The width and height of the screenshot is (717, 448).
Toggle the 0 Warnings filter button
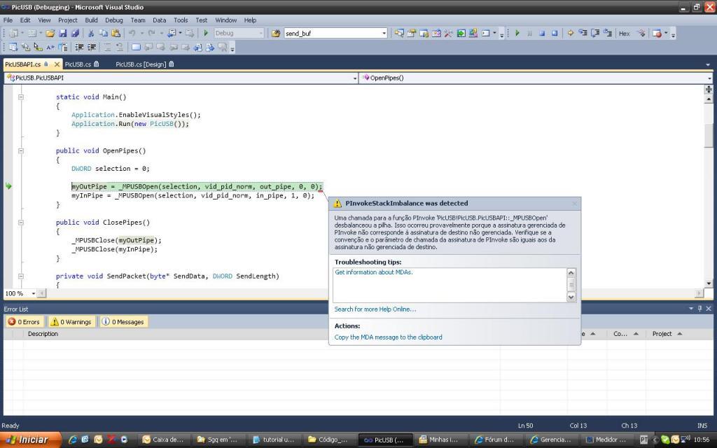coord(71,322)
